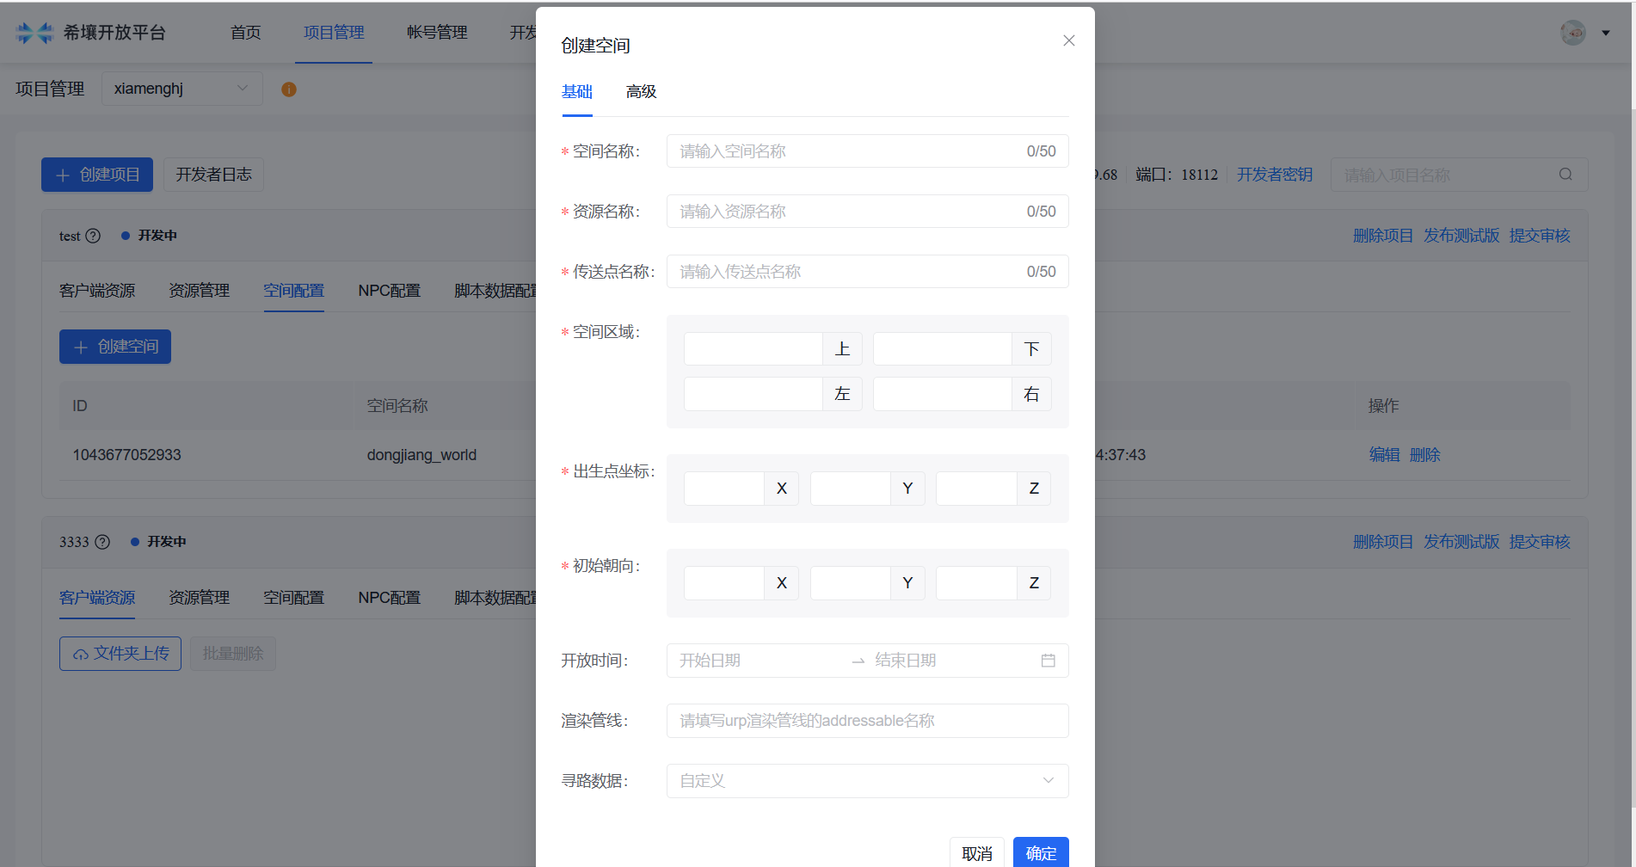
Task: Open the 寻路数据 dropdown
Action: pos(867,781)
